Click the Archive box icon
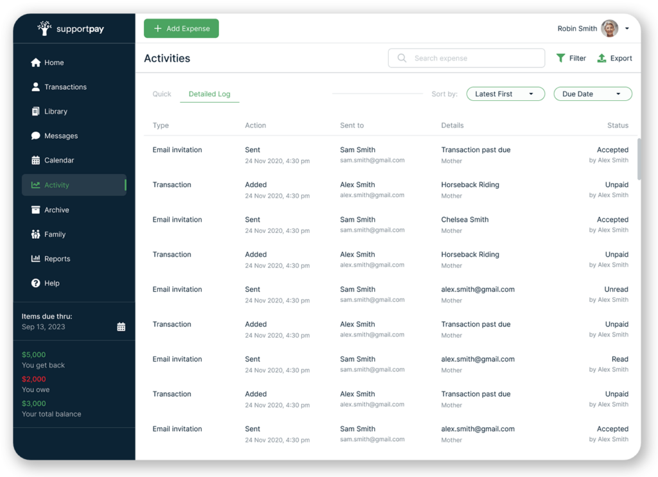The height and width of the screenshot is (477, 658). [36, 210]
